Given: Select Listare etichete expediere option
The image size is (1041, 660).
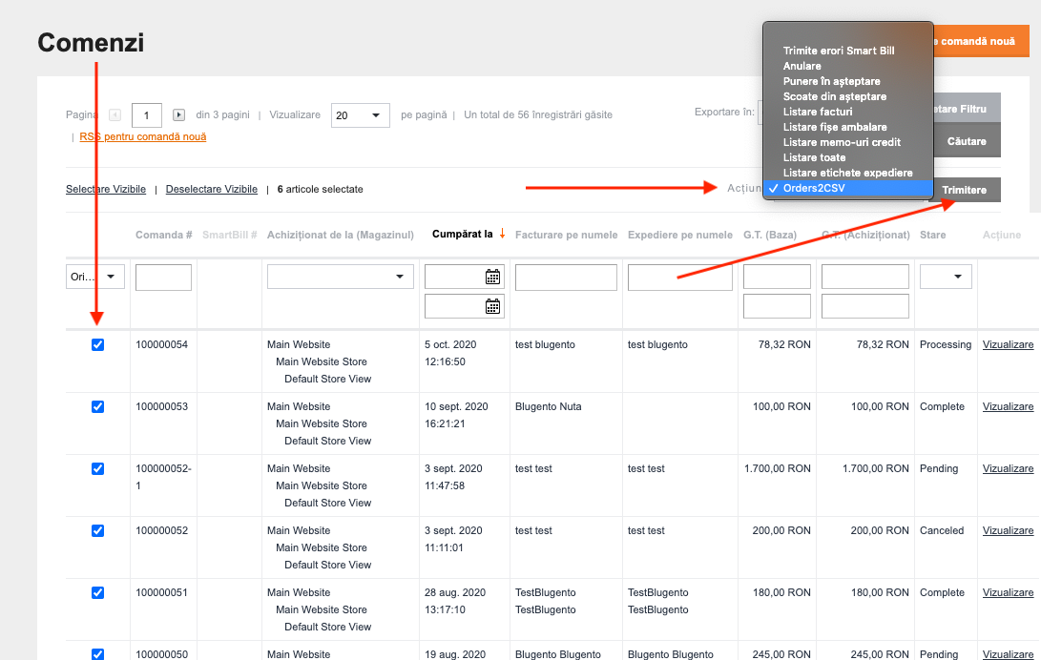Looking at the screenshot, I should 848,173.
